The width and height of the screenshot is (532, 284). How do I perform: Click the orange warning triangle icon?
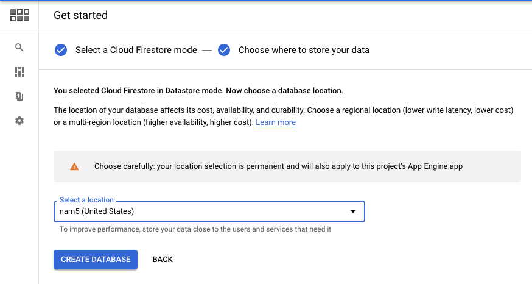74,166
